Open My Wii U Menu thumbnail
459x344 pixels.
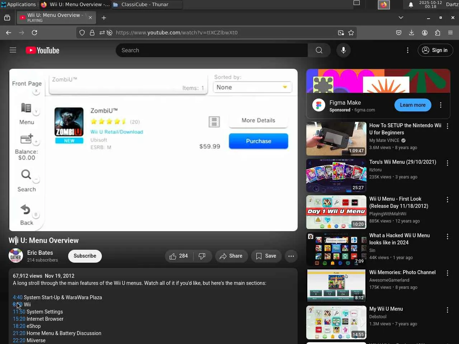pos(336,322)
